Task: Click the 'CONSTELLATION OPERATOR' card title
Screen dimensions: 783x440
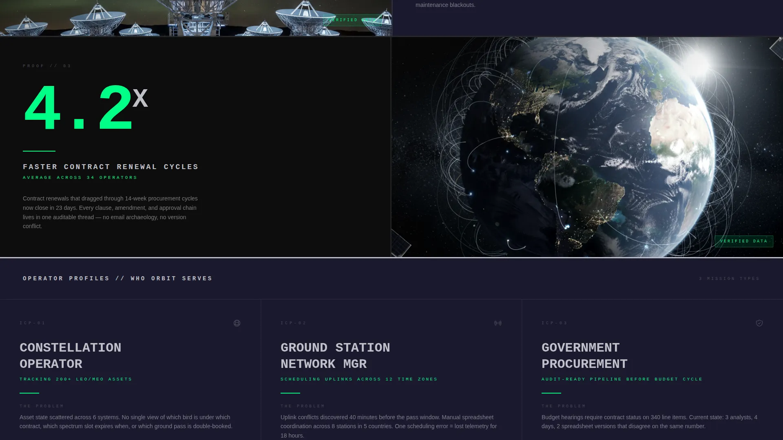Action: point(71,356)
